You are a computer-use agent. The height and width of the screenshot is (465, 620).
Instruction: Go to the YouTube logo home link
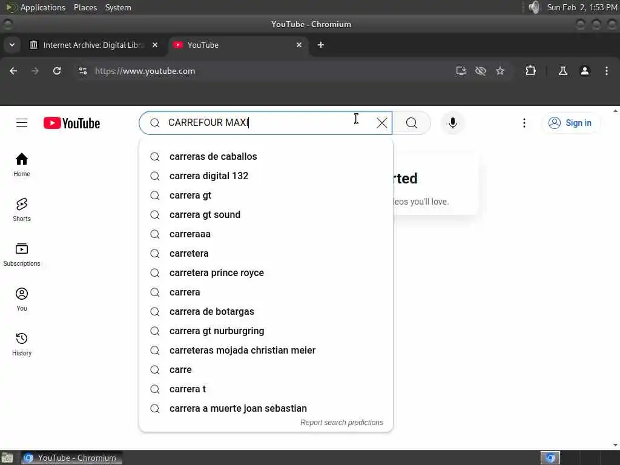tap(71, 123)
